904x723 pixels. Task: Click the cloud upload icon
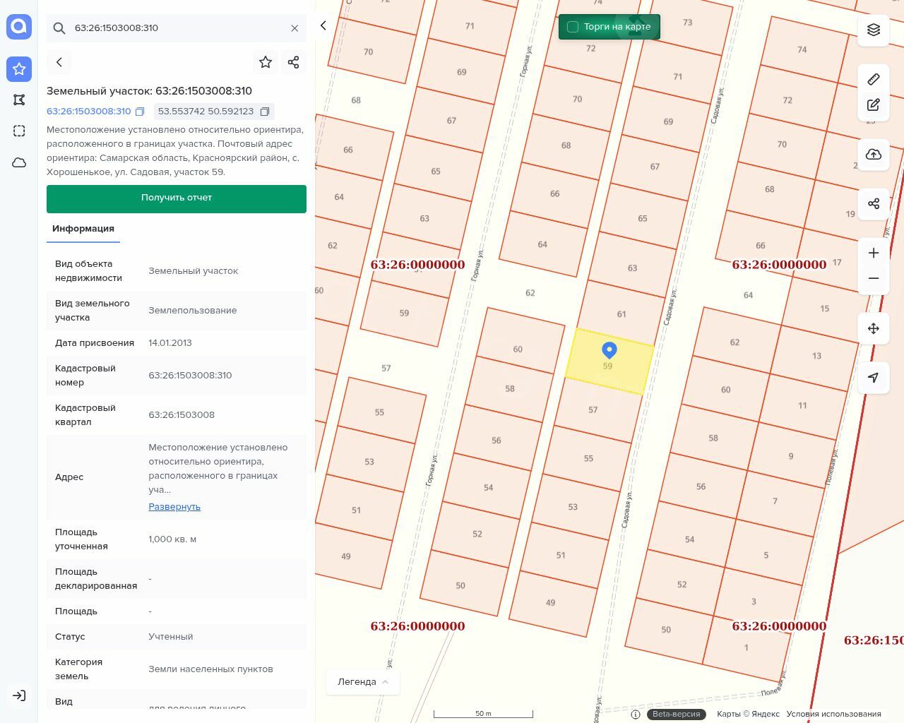(x=874, y=155)
